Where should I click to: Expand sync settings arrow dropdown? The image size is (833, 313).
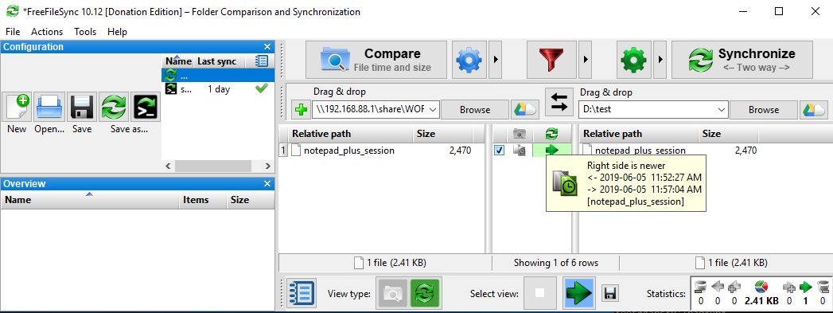[x=660, y=60]
